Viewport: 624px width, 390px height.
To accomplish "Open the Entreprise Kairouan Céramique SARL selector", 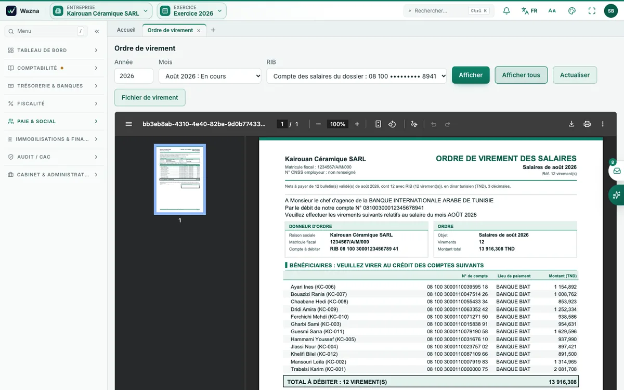I will [x=101, y=10].
